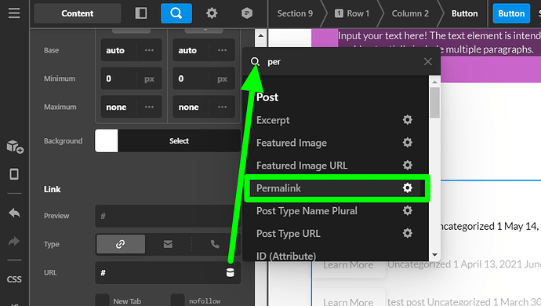
Task: Redo the last change
Action: point(14,241)
